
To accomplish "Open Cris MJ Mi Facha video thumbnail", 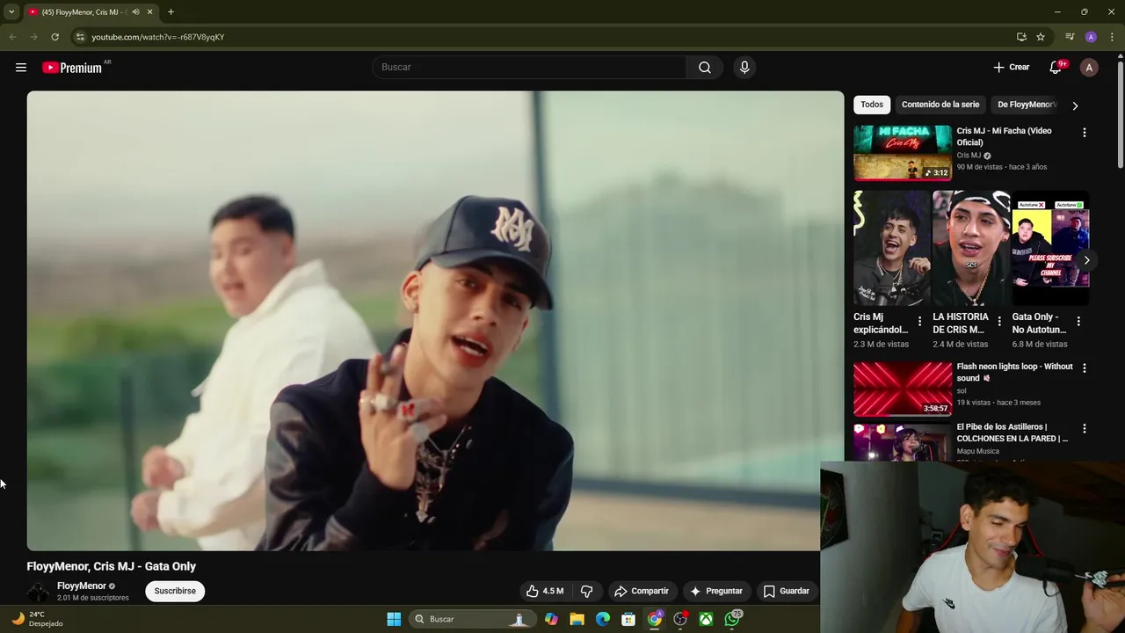I will 903,152.
